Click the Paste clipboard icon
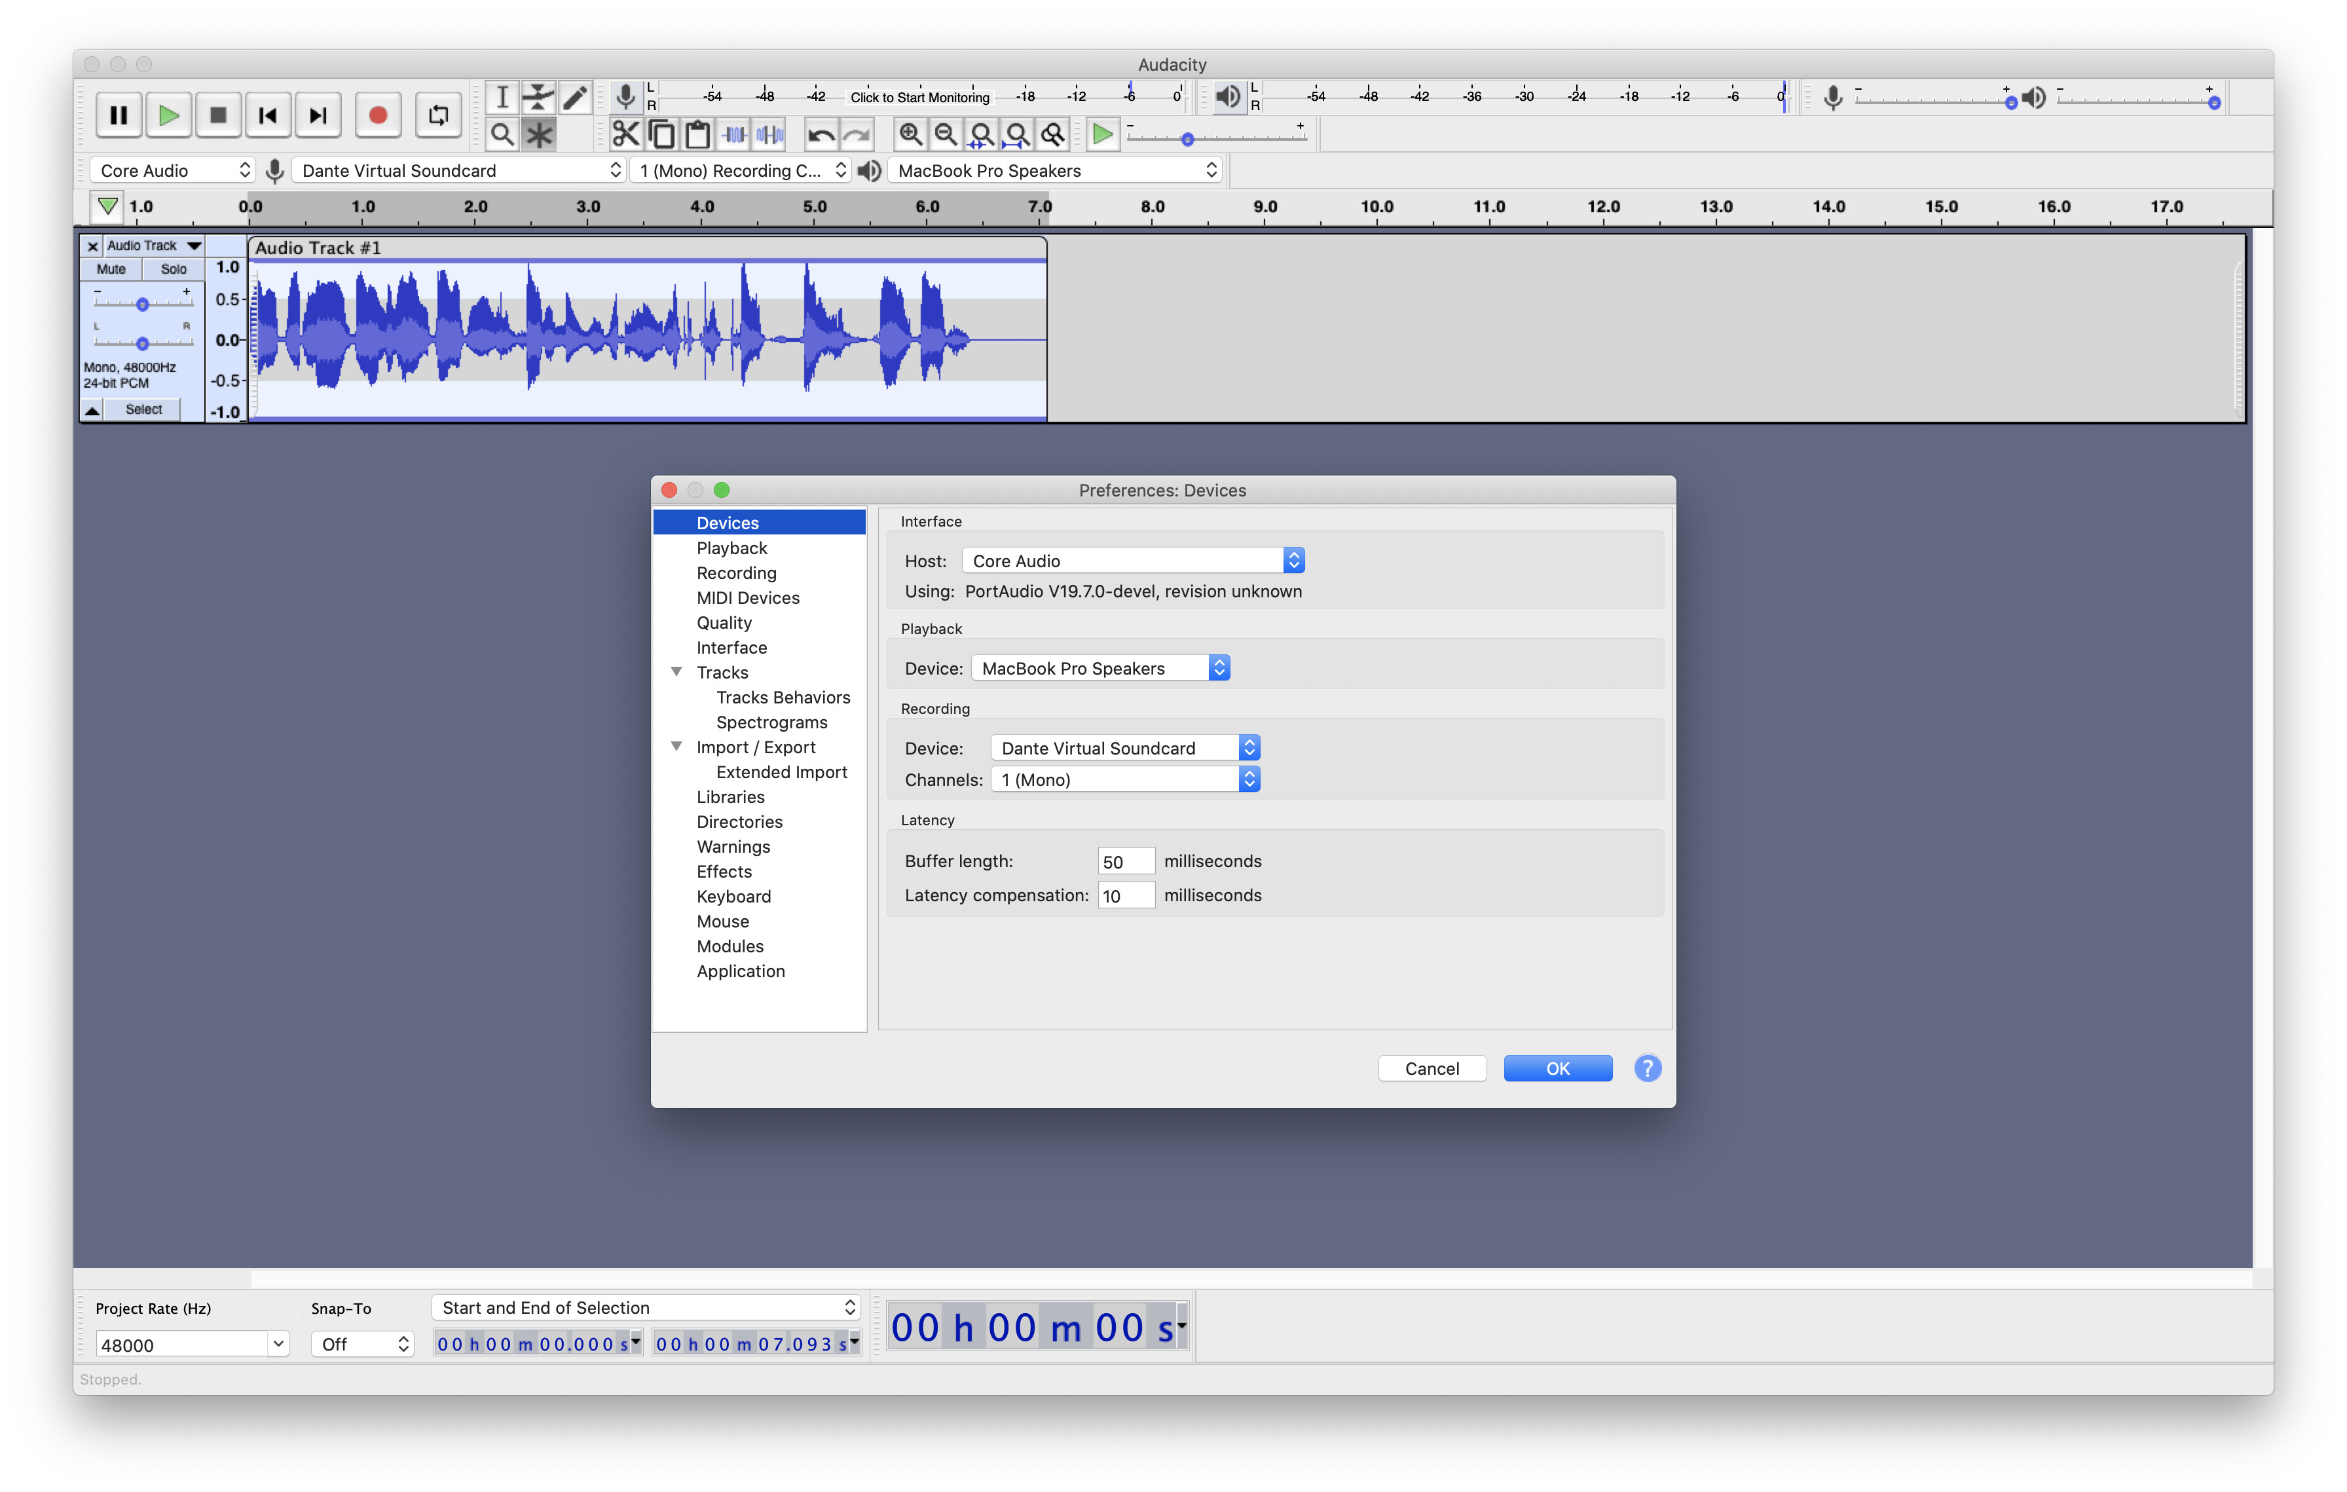2347x1492 pixels. [x=698, y=134]
